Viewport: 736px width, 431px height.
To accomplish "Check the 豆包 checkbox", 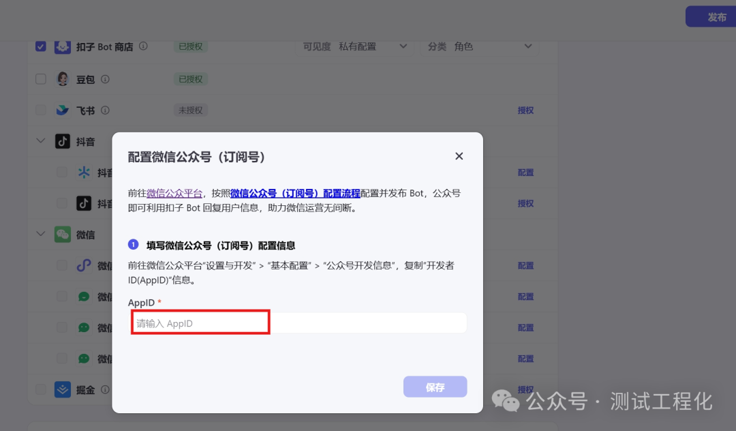I will [x=41, y=79].
